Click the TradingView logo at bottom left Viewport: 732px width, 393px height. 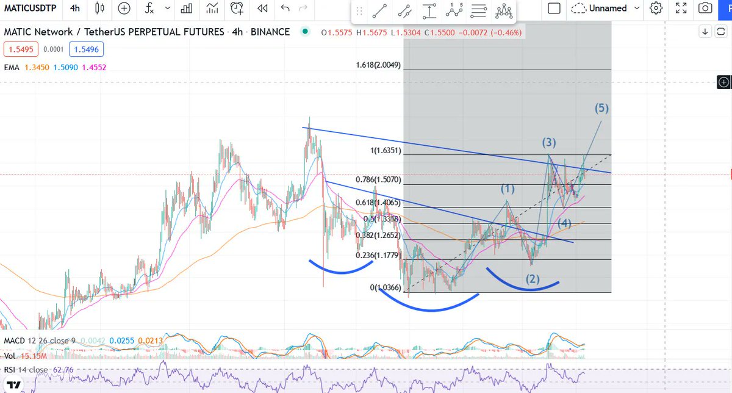[x=13, y=386]
